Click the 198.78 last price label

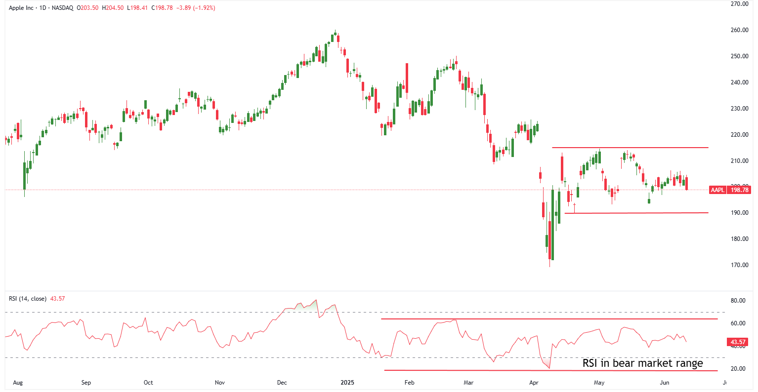pyautogui.click(x=739, y=190)
